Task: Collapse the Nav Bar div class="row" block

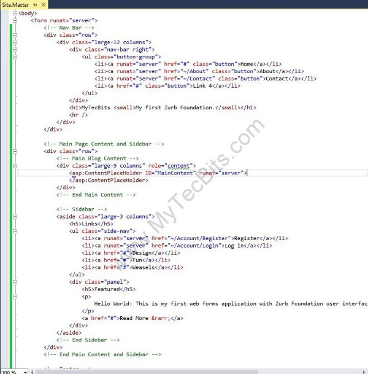Action: (15, 35)
